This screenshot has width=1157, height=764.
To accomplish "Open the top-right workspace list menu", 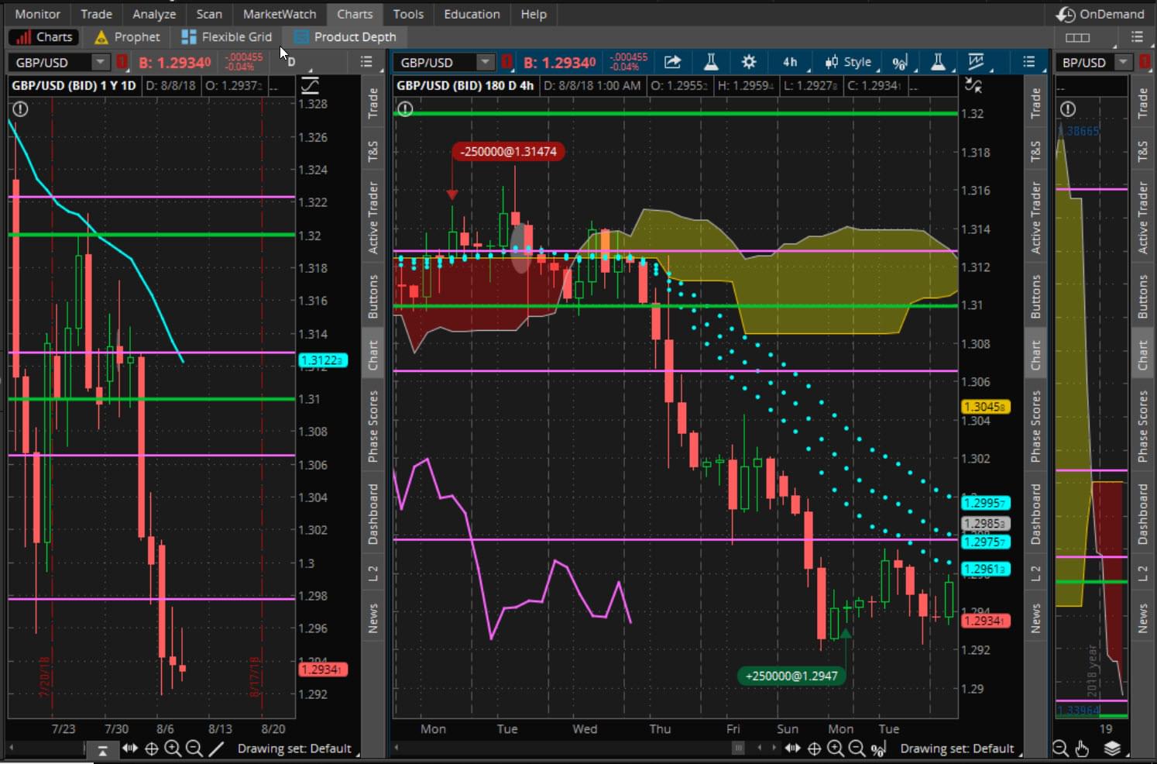I will [1137, 36].
